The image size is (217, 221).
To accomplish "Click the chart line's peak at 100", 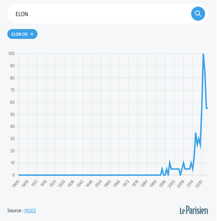I will point(203,54).
